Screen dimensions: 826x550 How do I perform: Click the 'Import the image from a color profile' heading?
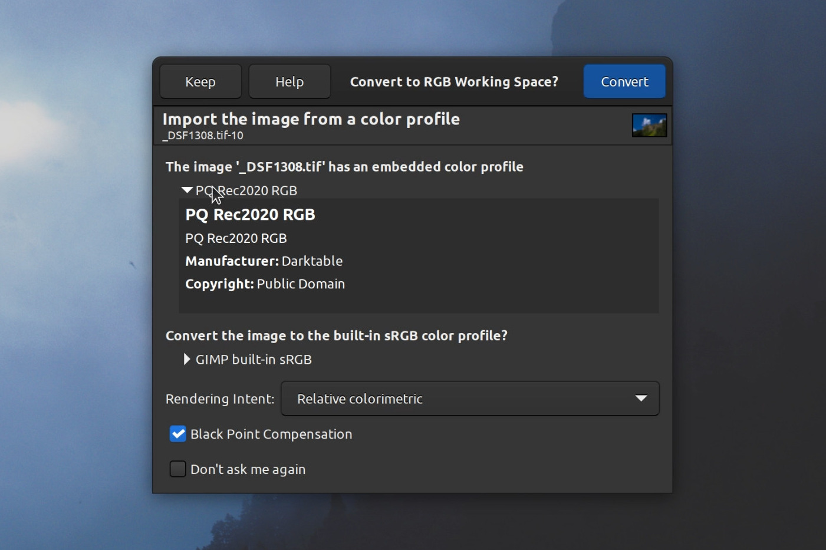pyautogui.click(x=311, y=119)
